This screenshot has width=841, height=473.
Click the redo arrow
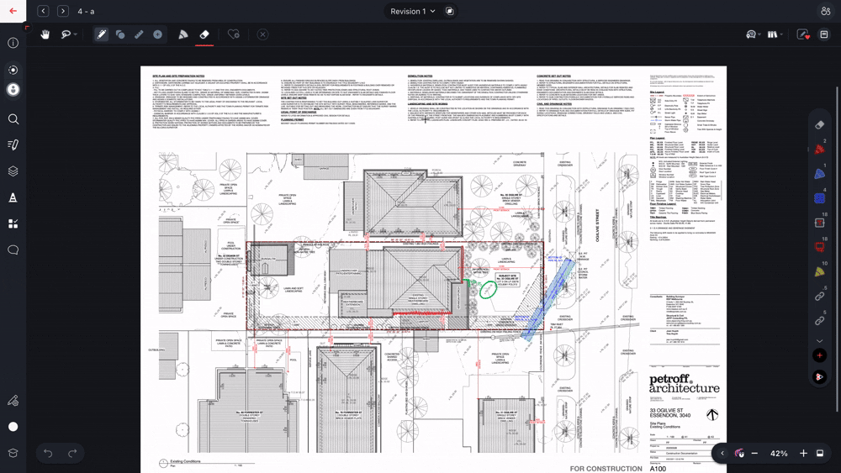pos(72,453)
